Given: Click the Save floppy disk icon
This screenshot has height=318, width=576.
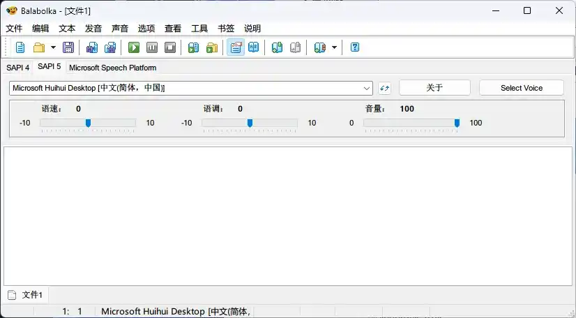Looking at the screenshot, I should click(68, 47).
